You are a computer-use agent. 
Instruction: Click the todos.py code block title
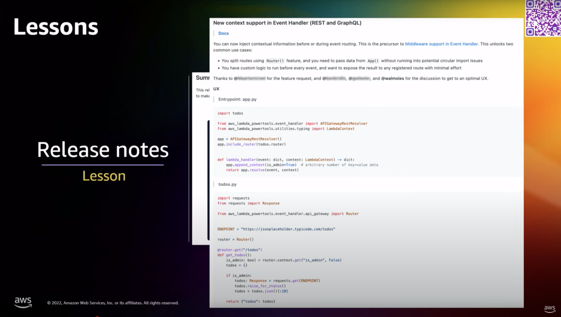(227, 184)
